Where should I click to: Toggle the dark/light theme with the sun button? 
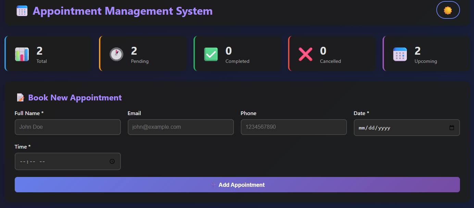tap(448, 10)
